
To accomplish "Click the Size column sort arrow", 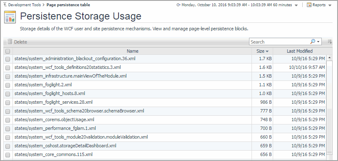I will pos(267,51).
